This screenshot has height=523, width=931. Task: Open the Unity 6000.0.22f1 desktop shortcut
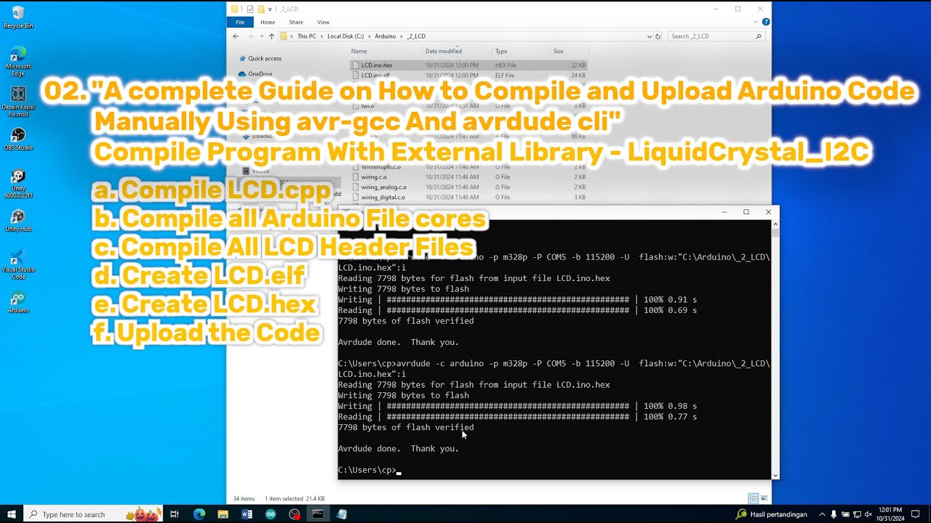pos(18,184)
